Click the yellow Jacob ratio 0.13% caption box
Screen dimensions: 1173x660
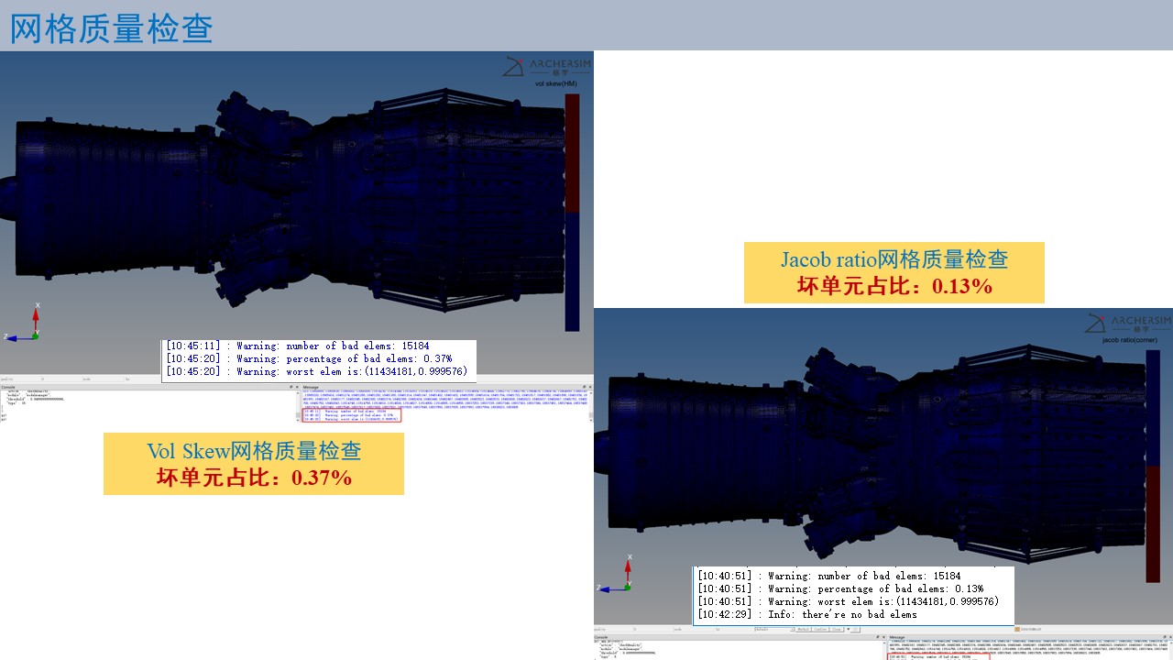click(x=893, y=272)
